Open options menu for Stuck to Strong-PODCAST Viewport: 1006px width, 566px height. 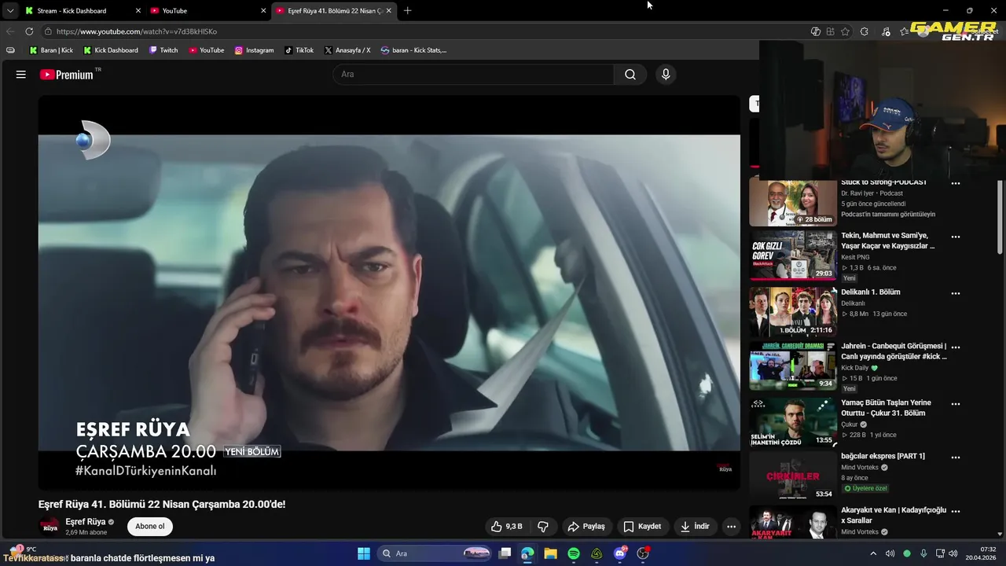[x=956, y=183]
